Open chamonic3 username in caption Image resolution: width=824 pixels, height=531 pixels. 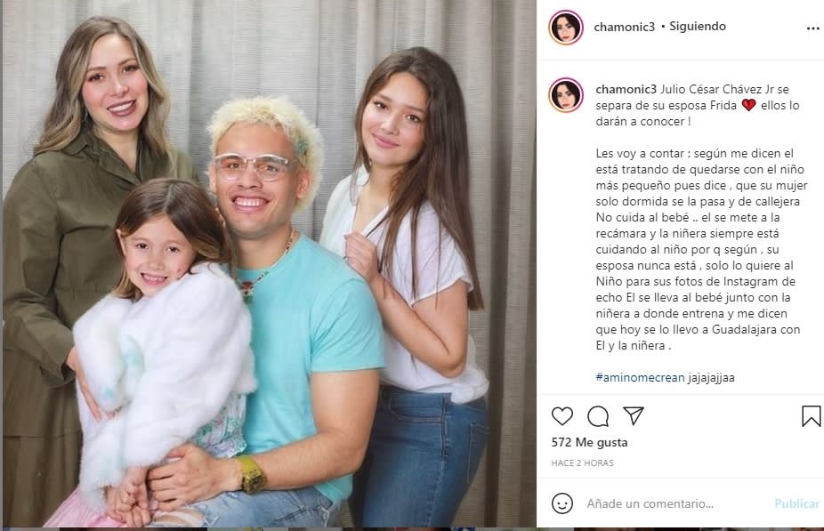click(x=626, y=89)
